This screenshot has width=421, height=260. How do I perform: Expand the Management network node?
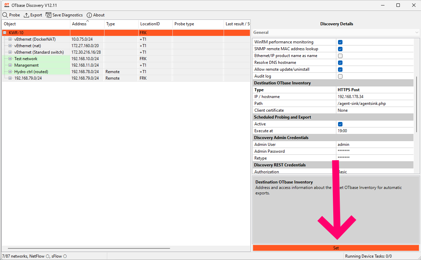tap(10, 65)
